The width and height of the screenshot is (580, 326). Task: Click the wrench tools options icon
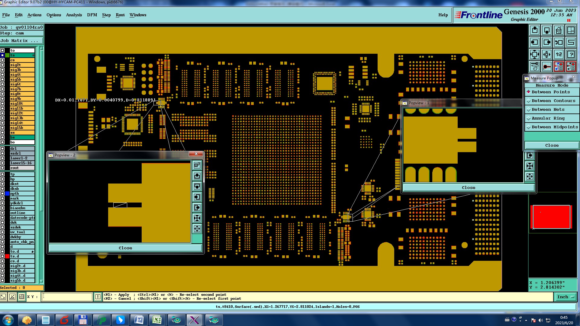pos(535,66)
